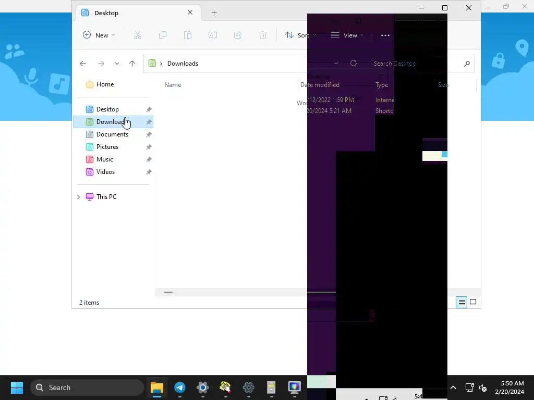The width and height of the screenshot is (534, 400).
Task: Show hidden system tray icons
Action: [x=453, y=387]
